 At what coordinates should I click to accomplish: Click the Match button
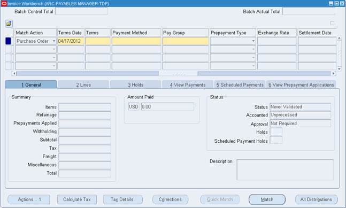pyautogui.click(x=267, y=199)
